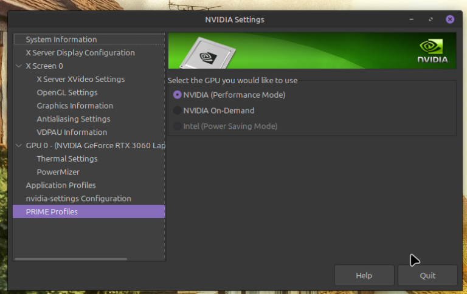The width and height of the screenshot is (467, 294).
Task: Close the NVIDIA Settings window
Action: pyautogui.click(x=450, y=19)
